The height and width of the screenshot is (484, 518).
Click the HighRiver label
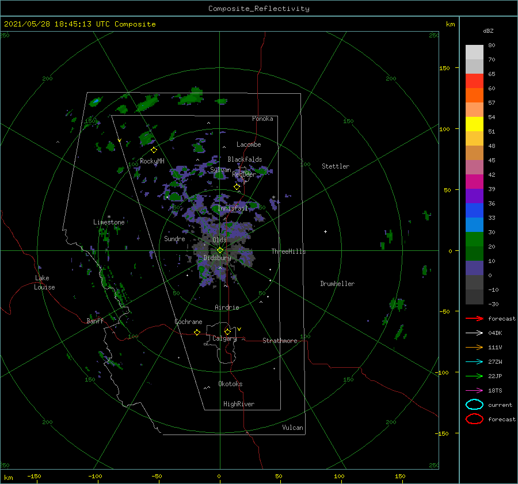point(238,404)
